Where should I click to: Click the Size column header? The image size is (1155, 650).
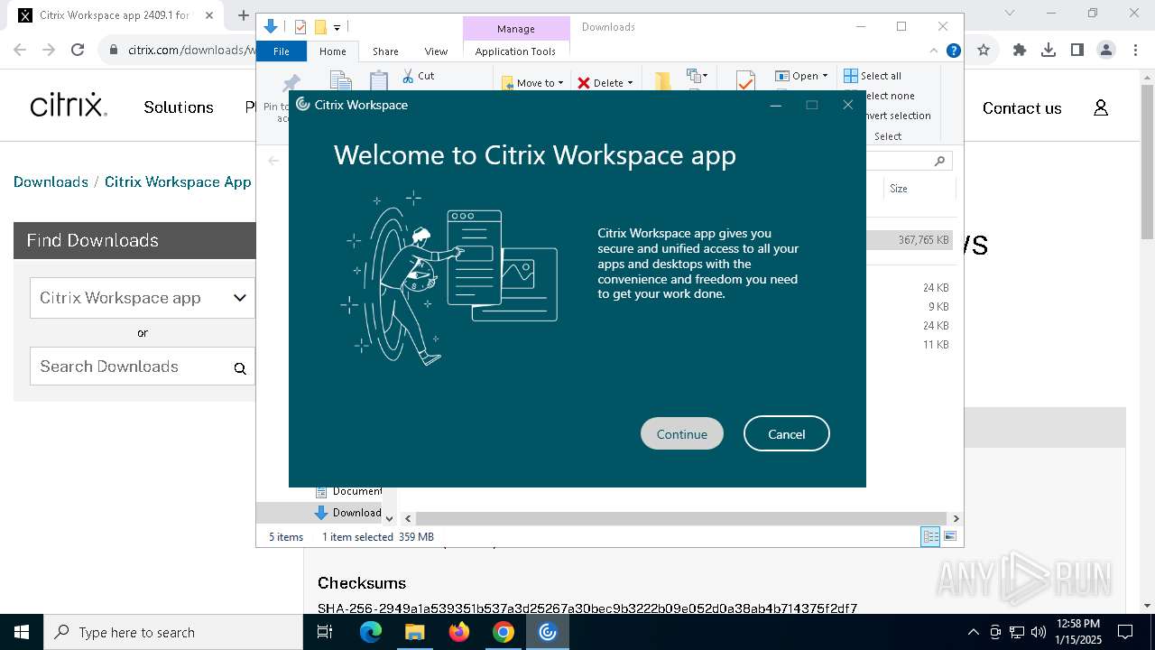[919, 189]
